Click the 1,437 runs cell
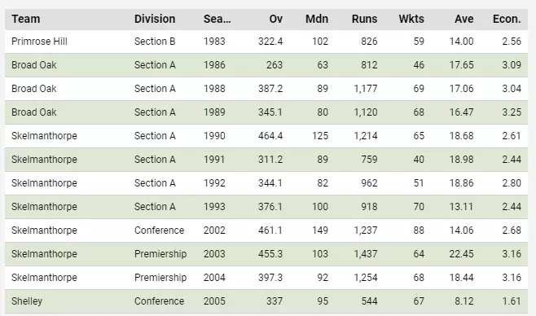Image resolution: width=536 pixels, height=316 pixels. 366,254
